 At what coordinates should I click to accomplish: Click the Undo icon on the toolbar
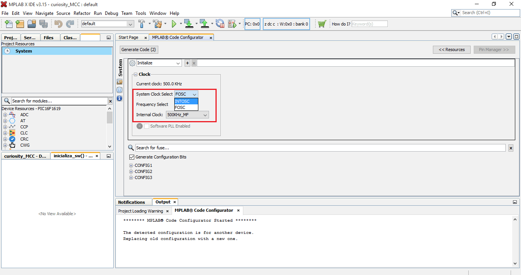pyautogui.click(x=57, y=23)
